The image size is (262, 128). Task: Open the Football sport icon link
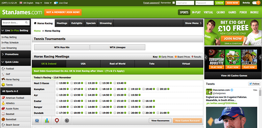[x=3, y=69]
